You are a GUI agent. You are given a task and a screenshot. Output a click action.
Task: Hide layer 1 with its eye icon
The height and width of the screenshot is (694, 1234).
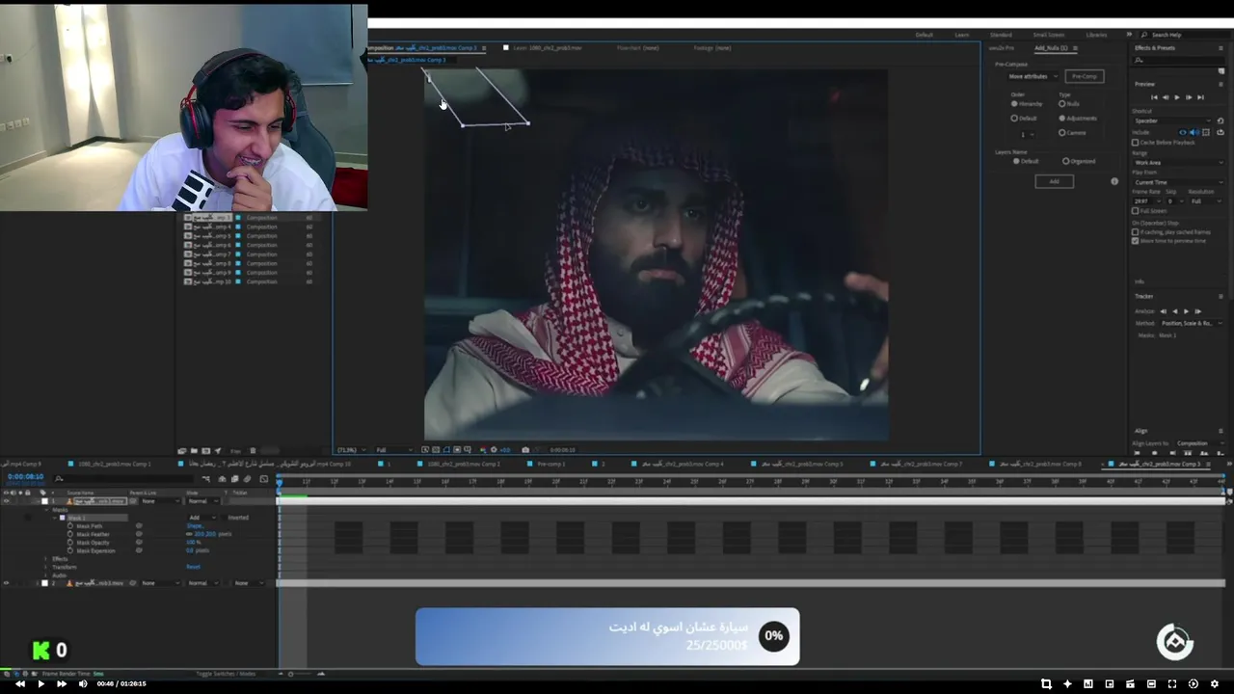pos(6,501)
